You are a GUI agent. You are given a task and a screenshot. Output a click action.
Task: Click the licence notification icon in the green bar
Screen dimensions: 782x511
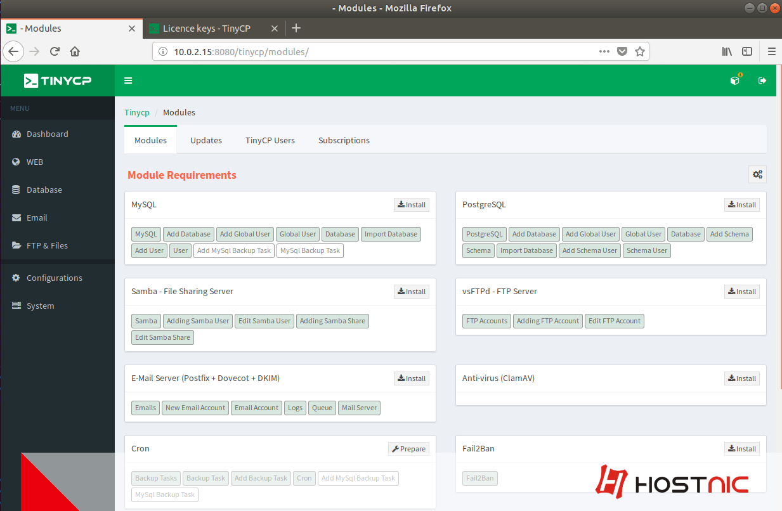(x=734, y=81)
